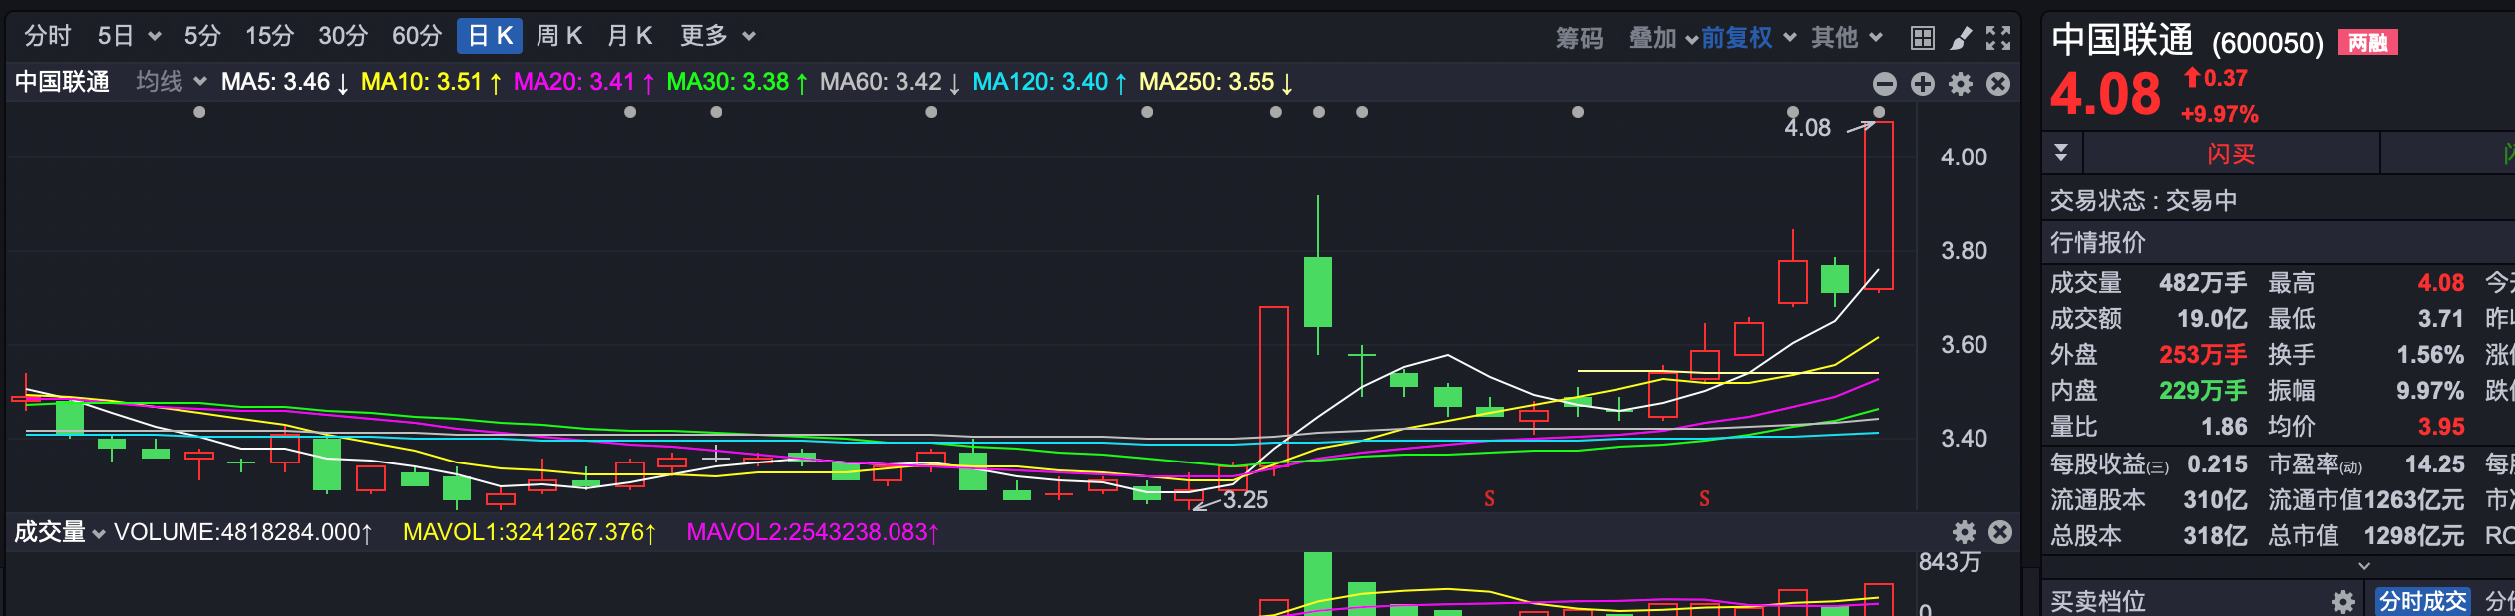Select the 60分 period

417,36
